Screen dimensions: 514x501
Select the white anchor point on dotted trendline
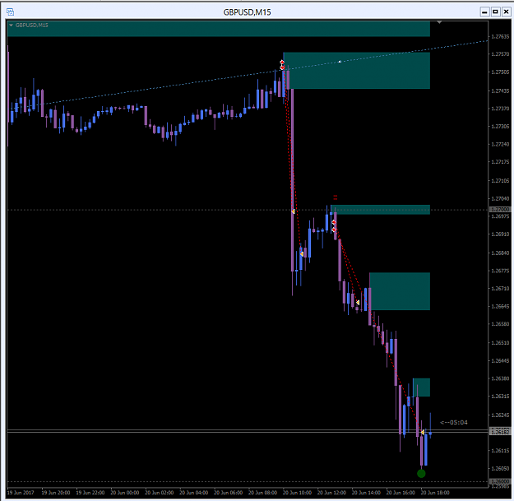click(x=340, y=62)
